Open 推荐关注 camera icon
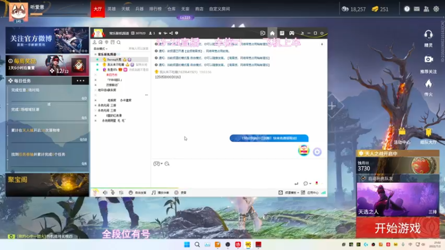This screenshot has height=250, width=445. (x=428, y=59)
